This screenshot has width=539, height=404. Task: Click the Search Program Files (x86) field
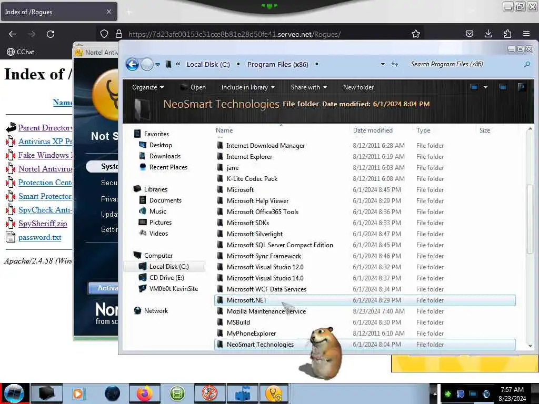pos(466,64)
